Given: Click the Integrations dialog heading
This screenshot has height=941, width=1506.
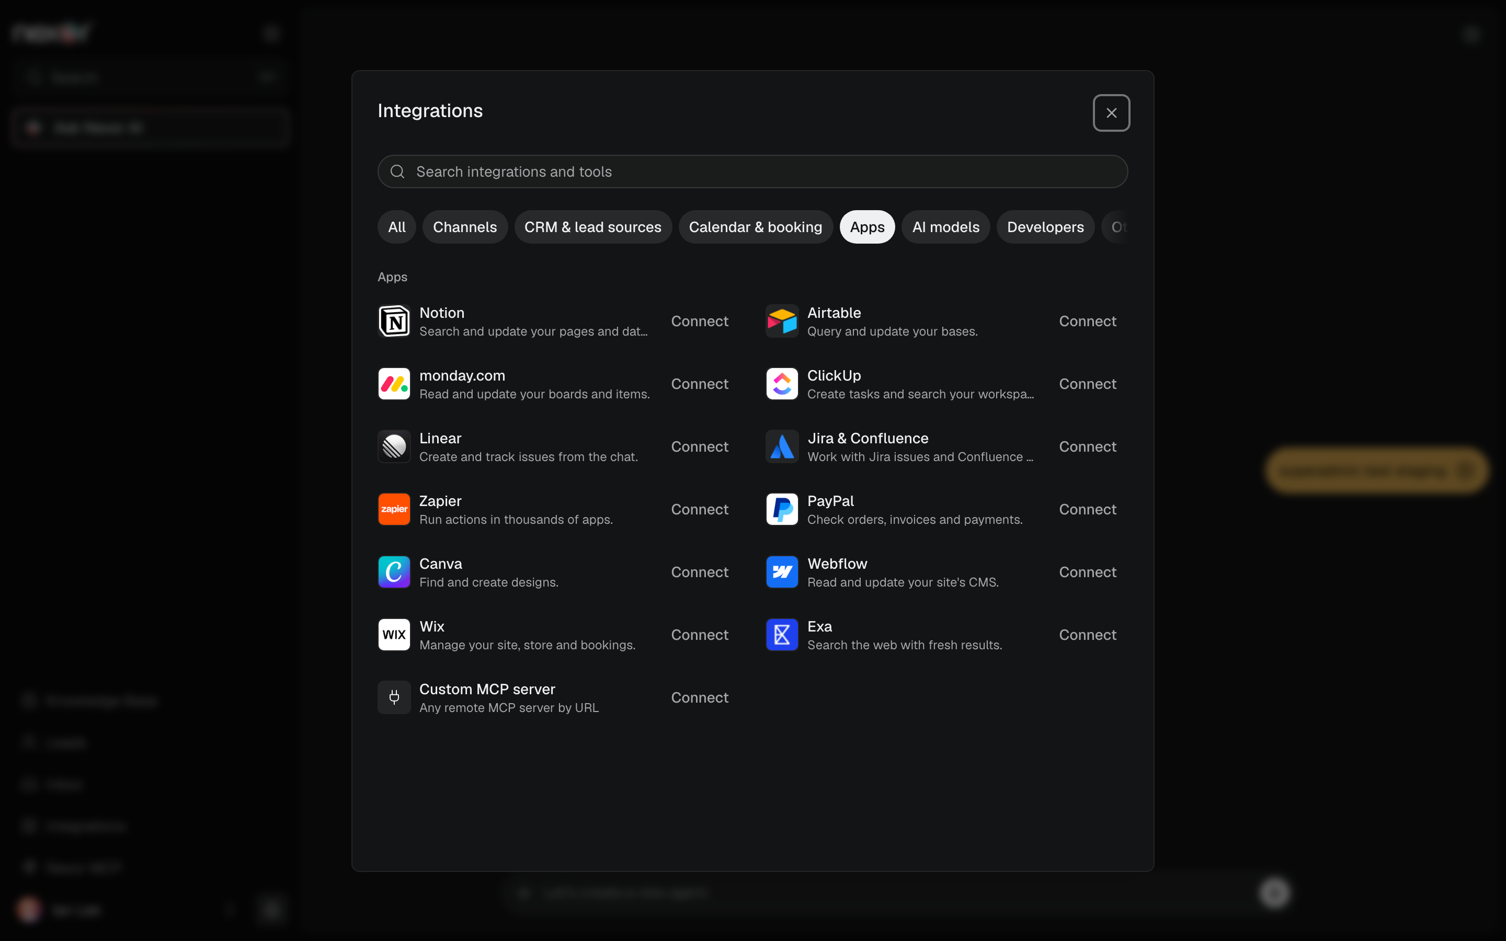Looking at the screenshot, I should pos(430,111).
